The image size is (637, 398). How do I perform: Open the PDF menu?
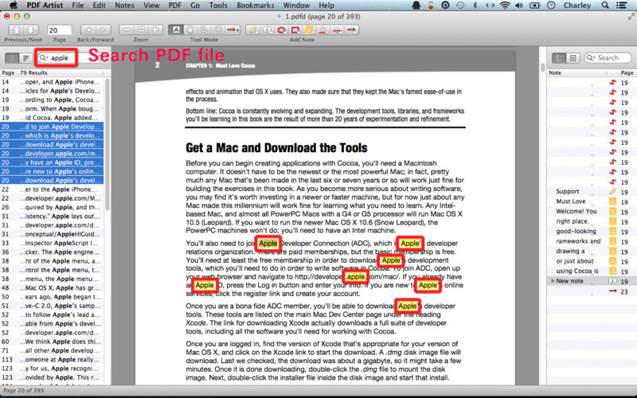[x=174, y=6]
